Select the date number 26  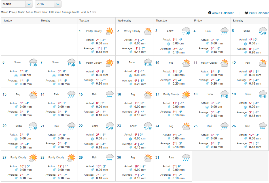[x=234, y=126]
